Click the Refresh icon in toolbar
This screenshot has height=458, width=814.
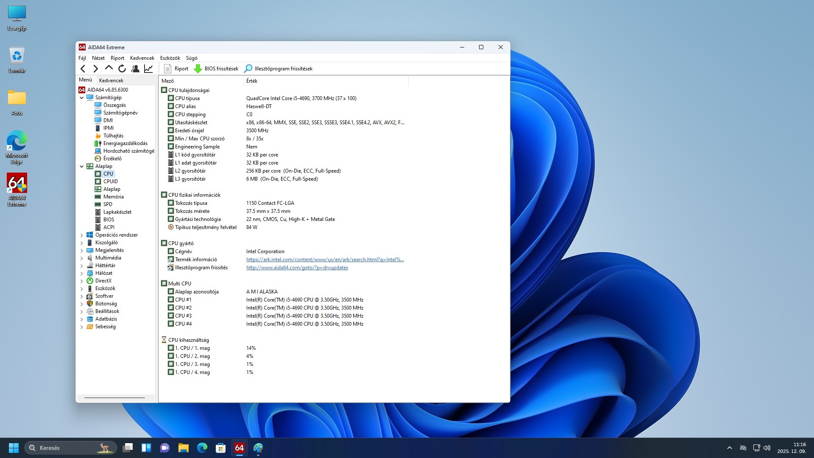click(122, 69)
